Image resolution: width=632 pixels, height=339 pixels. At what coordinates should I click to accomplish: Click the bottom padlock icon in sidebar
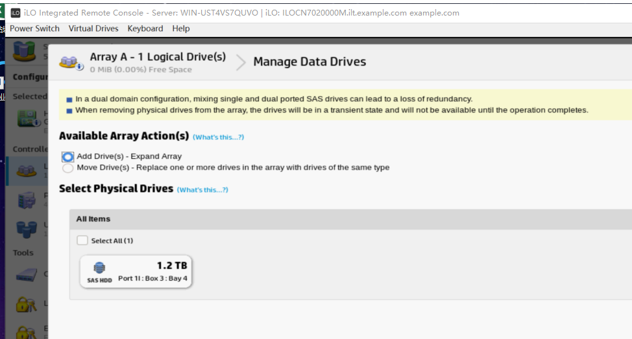click(x=26, y=333)
